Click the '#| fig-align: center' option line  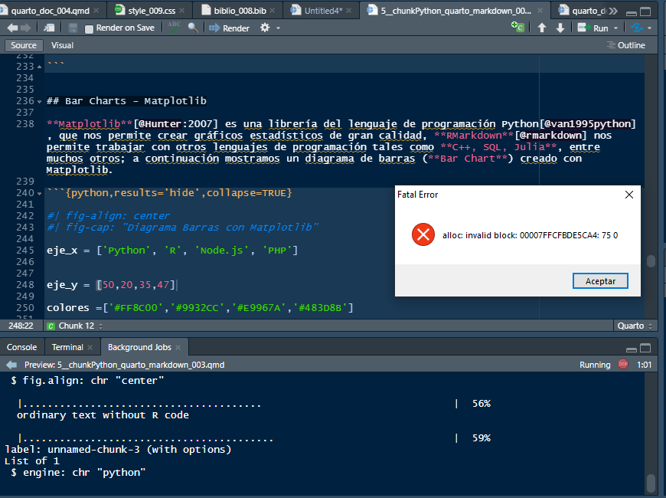(109, 216)
